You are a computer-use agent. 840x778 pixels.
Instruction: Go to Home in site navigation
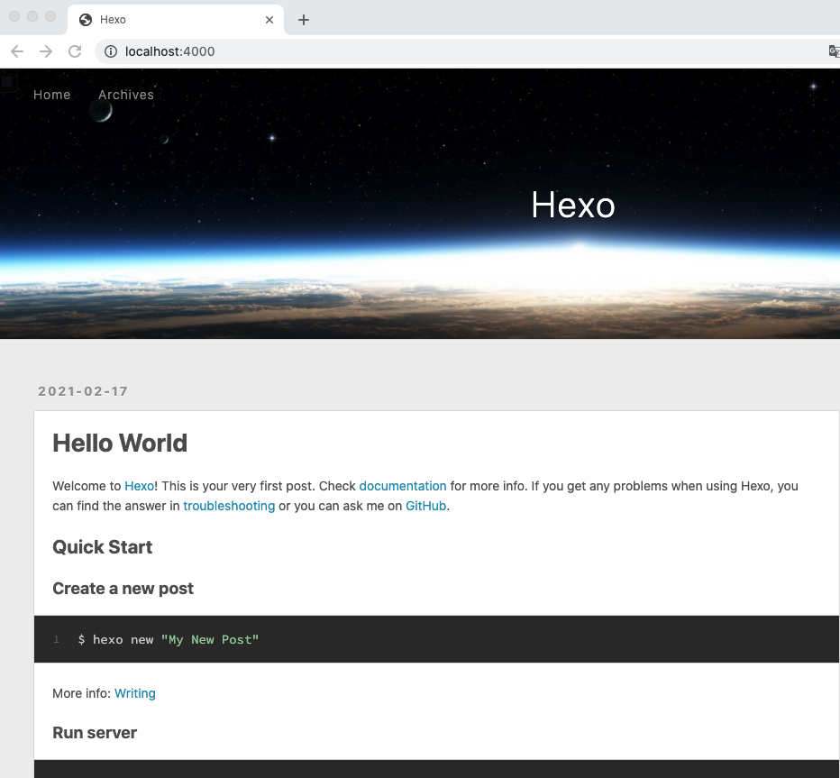(x=52, y=95)
